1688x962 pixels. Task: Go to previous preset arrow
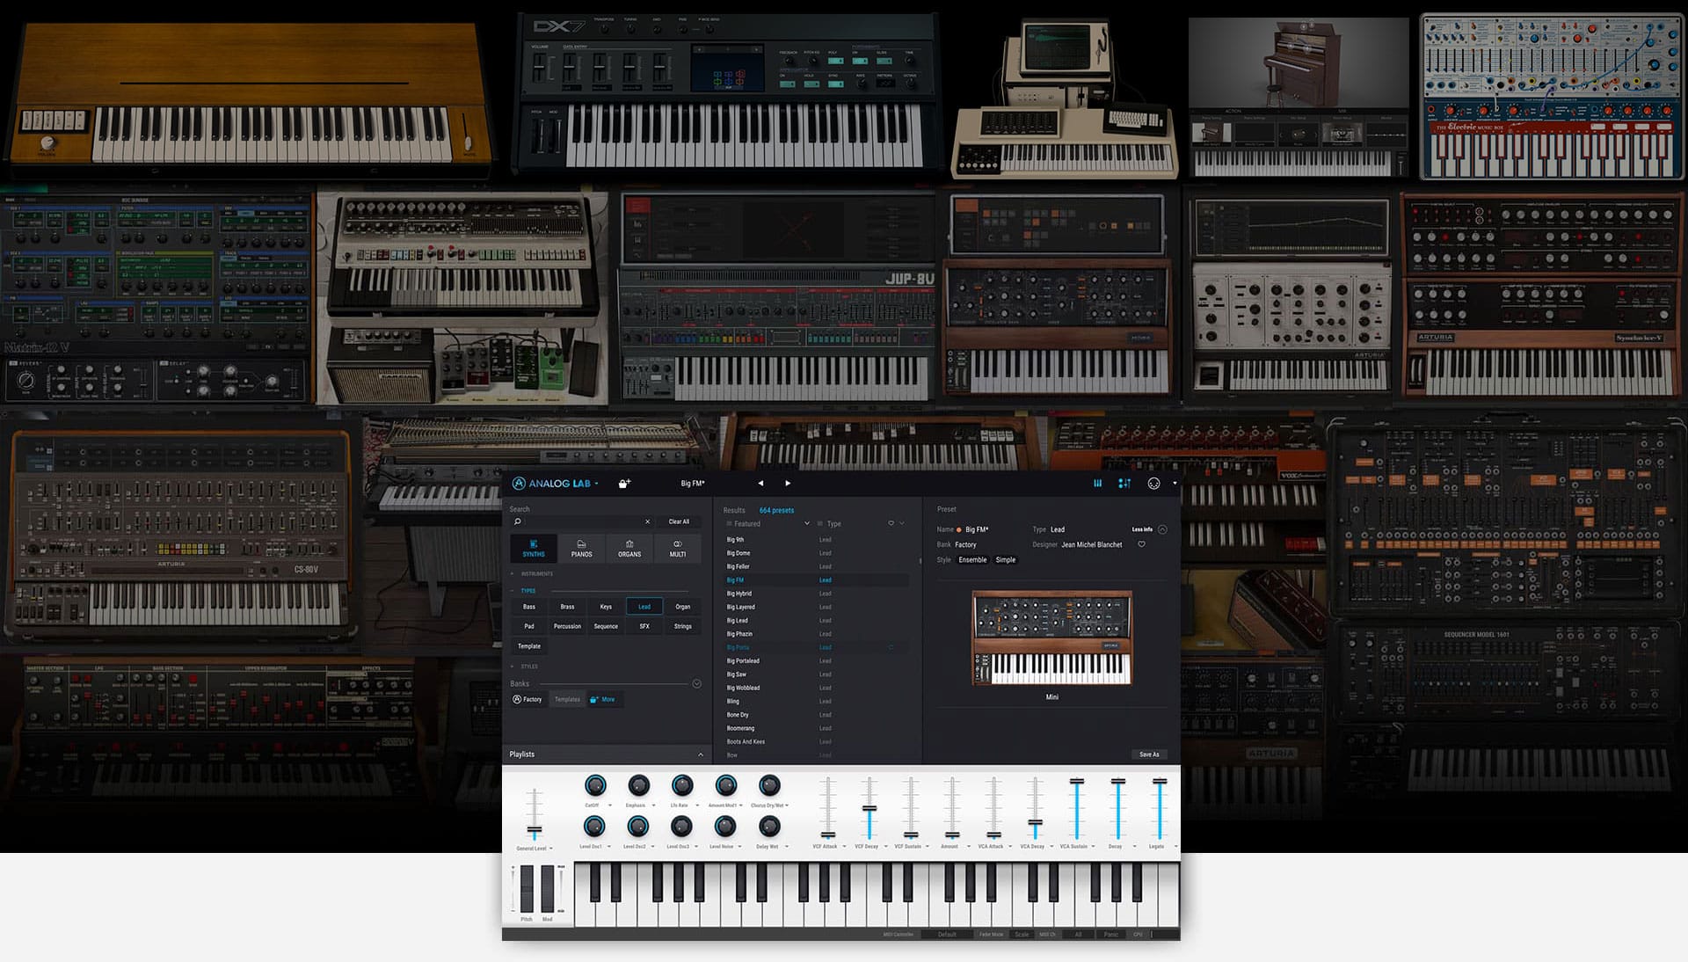[760, 484]
